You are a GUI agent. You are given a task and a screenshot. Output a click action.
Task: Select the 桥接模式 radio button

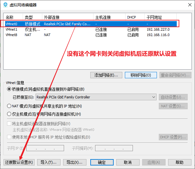(x=9, y=89)
